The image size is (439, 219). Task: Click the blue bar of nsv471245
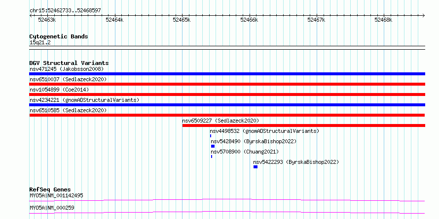227,74
